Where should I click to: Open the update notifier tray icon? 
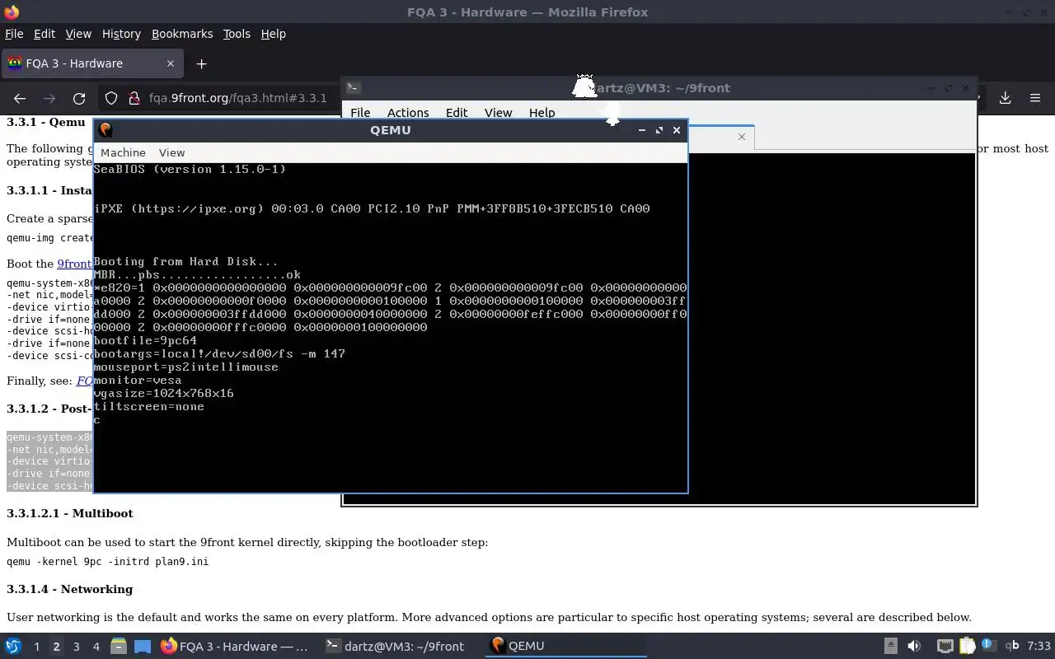tap(988, 646)
